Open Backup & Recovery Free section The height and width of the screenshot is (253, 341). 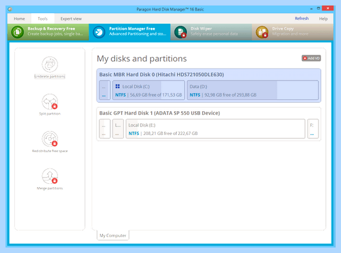click(48, 32)
